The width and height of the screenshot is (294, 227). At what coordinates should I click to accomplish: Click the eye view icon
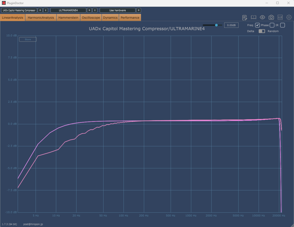point(262,18)
